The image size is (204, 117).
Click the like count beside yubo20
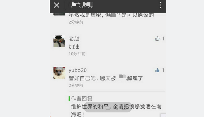tap(163, 70)
